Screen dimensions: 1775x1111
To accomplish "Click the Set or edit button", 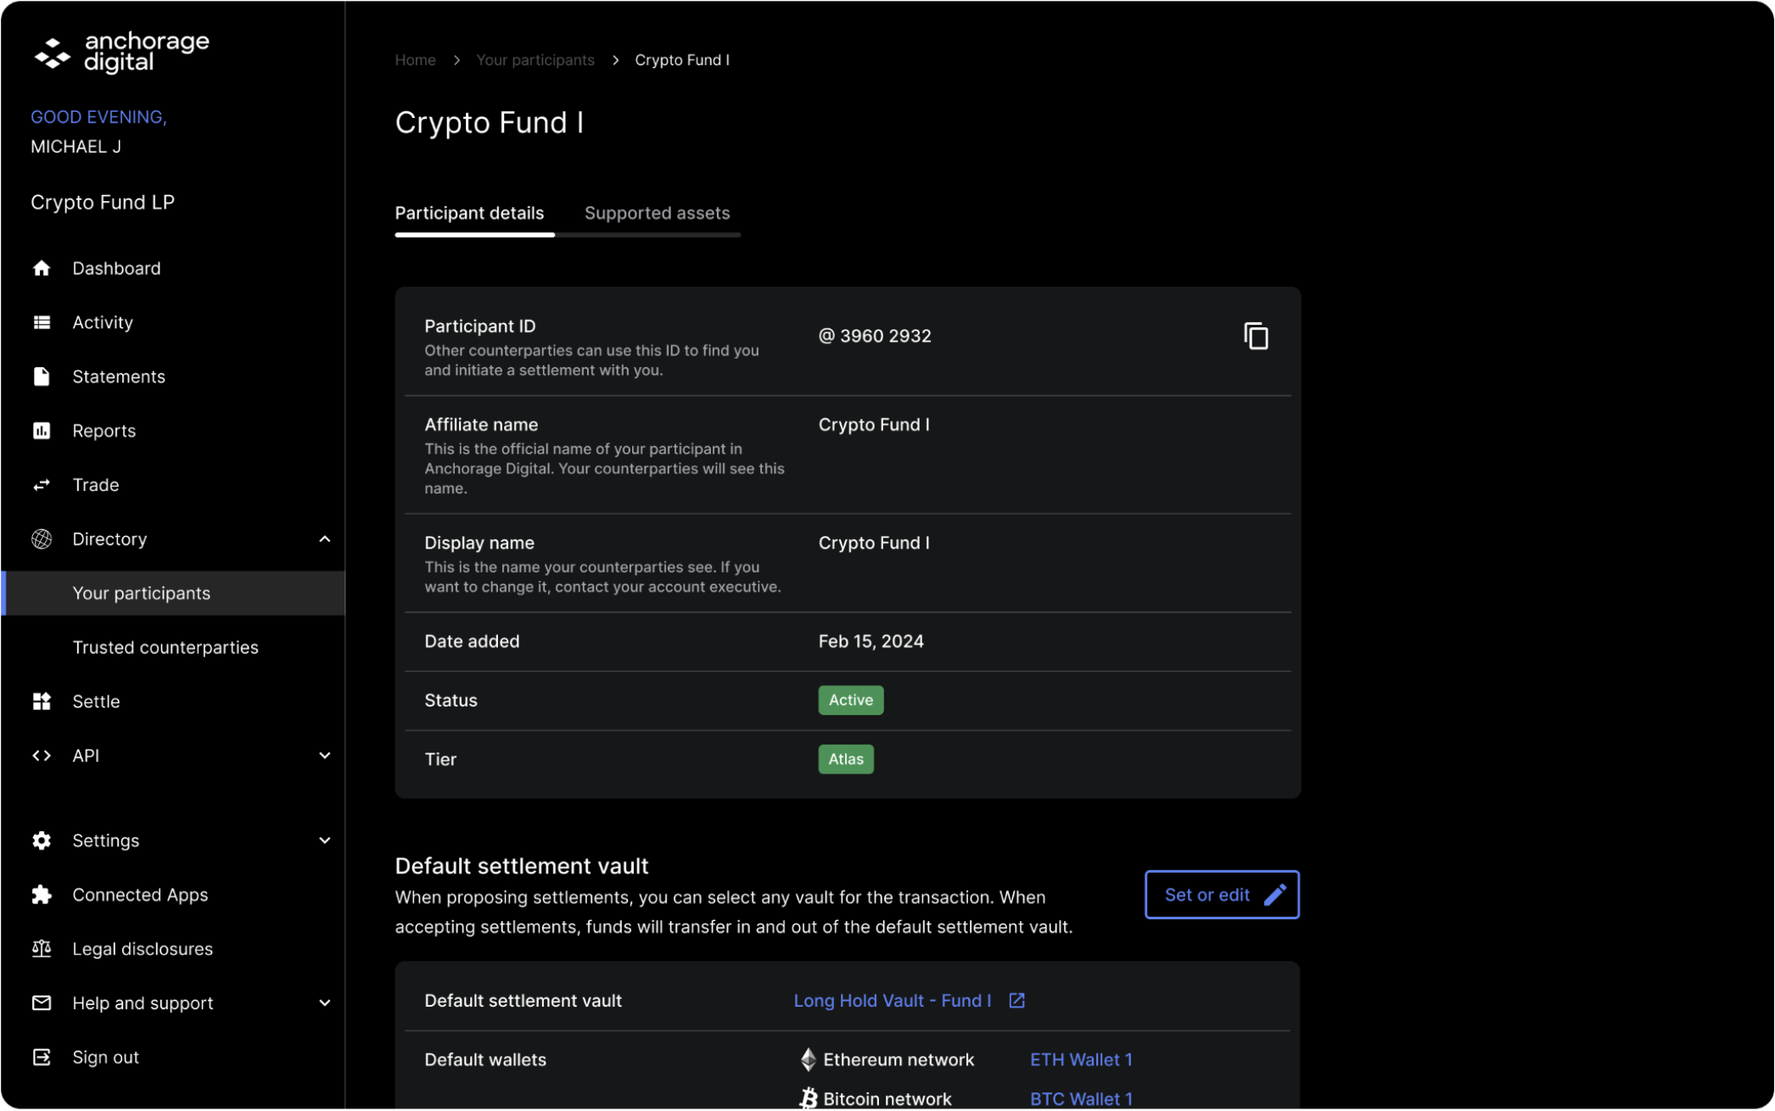I will [x=1223, y=896].
